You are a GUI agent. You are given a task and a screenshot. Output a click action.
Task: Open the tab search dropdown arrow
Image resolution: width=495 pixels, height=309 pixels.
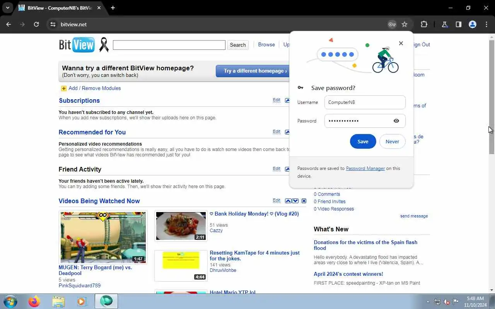pos(7,8)
